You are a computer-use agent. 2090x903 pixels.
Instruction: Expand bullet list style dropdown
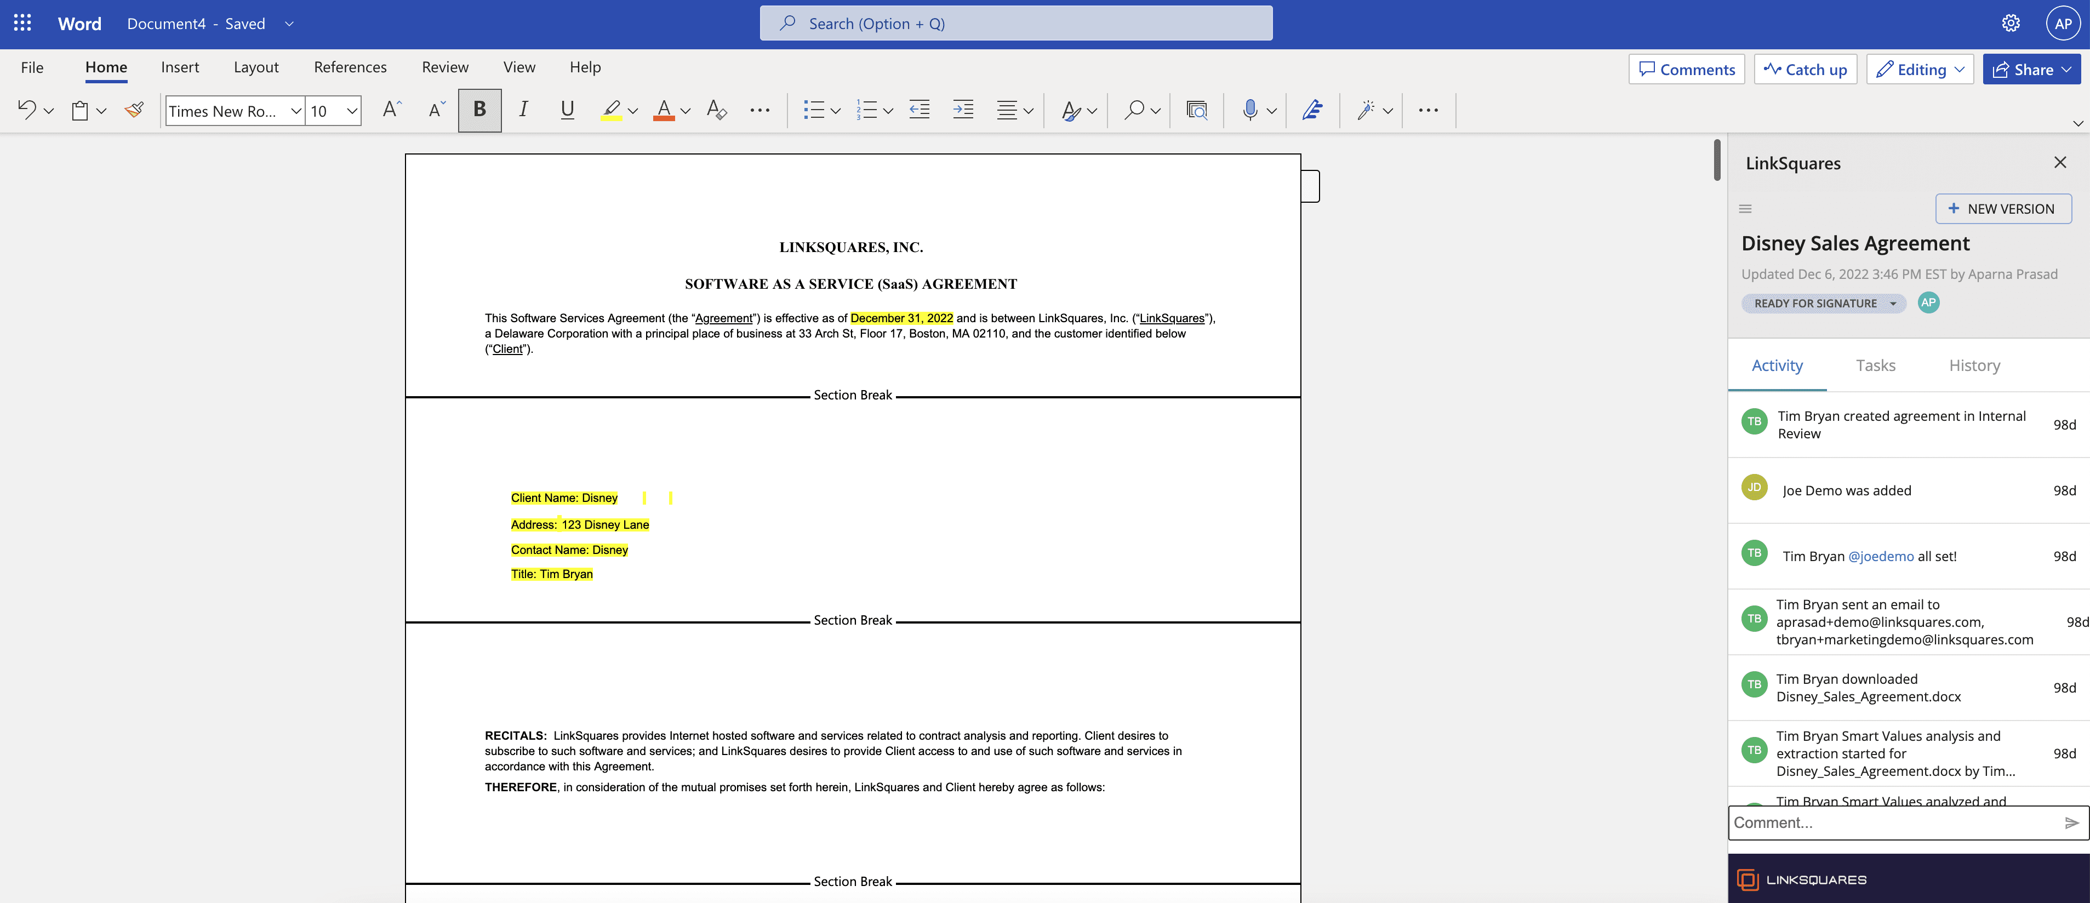[x=836, y=111]
